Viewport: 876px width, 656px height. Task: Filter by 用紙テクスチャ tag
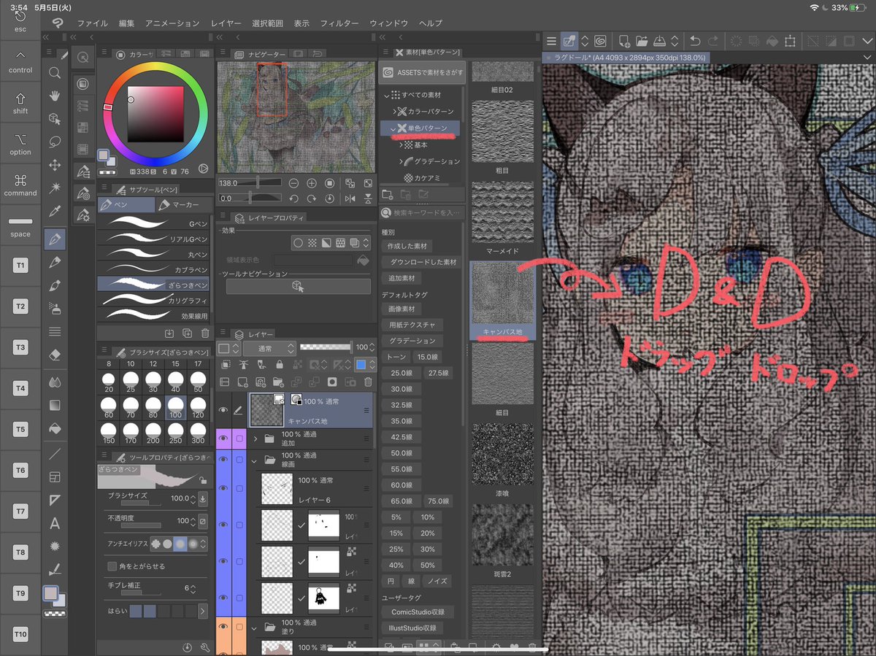pyautogui.click(x=412, y=325)
